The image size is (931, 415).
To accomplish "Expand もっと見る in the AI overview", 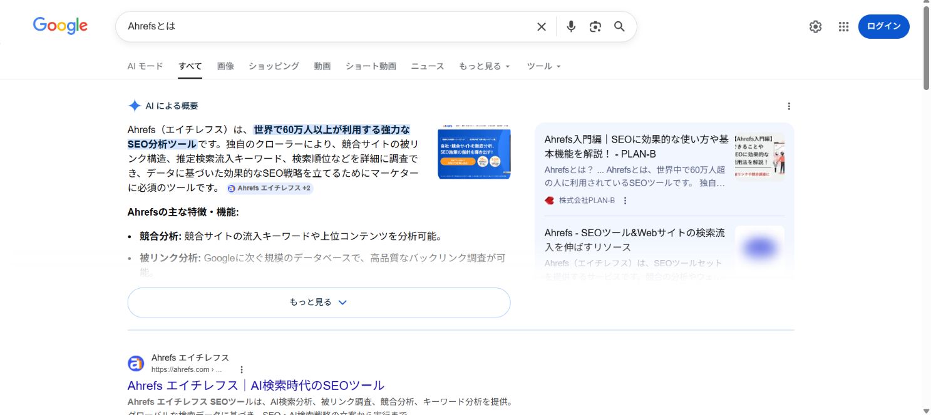I will 319,302.
